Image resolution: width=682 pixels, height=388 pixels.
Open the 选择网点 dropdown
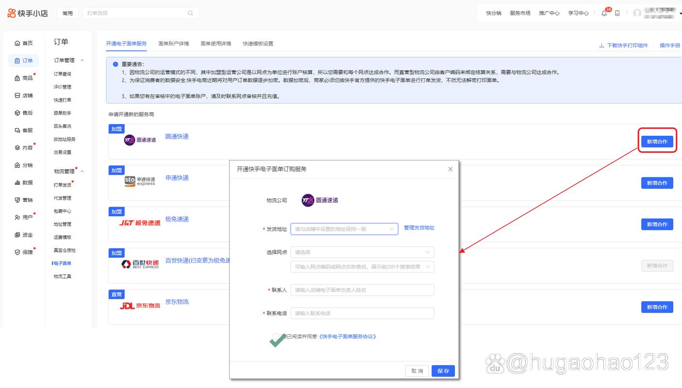tap(362, 252)
